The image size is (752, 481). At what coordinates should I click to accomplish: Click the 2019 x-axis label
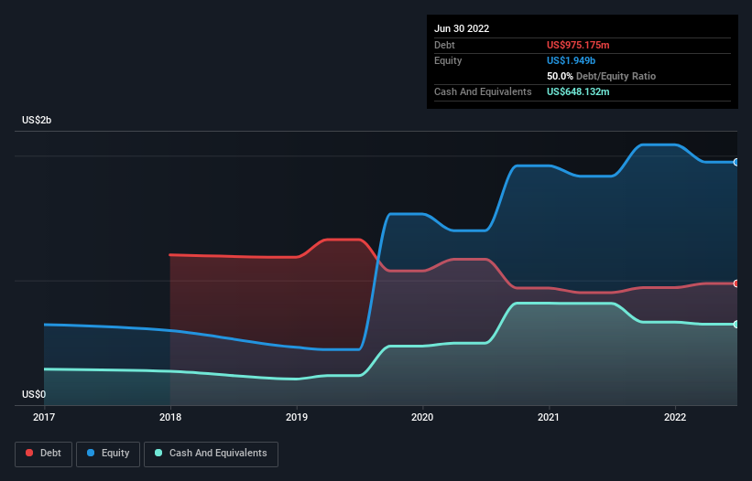pos(297,417)
